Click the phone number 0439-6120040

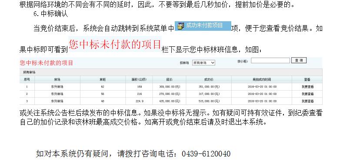206,154
